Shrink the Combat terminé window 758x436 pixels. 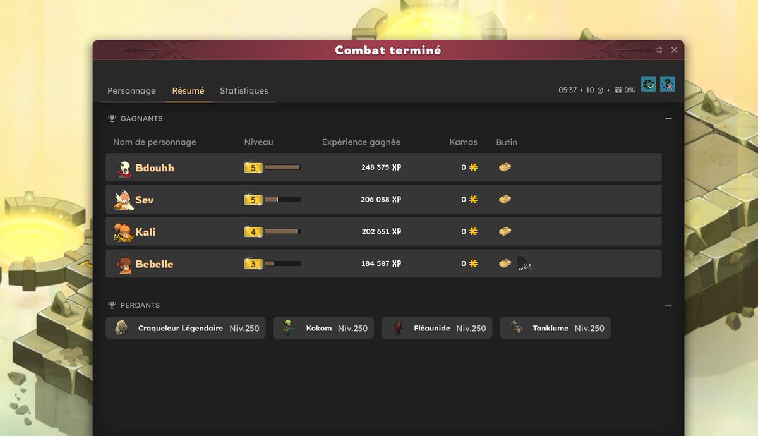[x=659, y=50]
